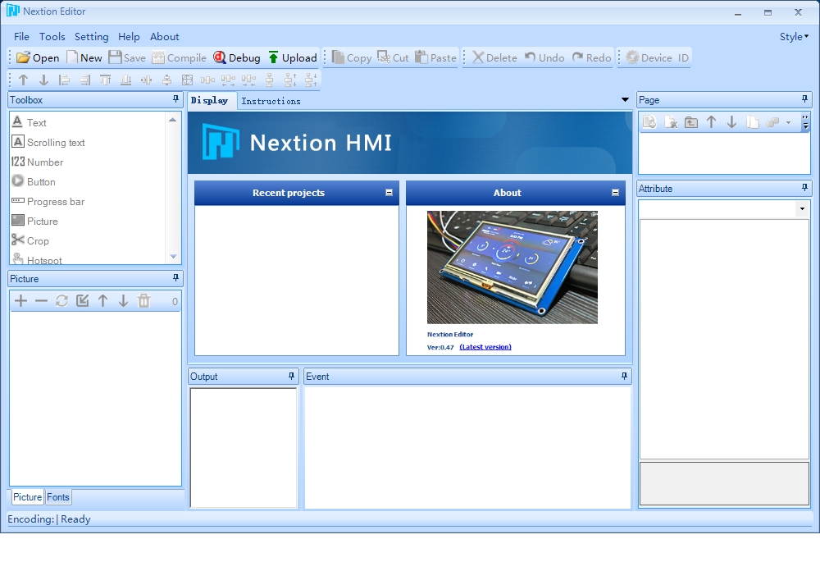This screenshot has width=820, height=562.
Task: Open the Device ID toolbar button
Action: click(658, 57)
